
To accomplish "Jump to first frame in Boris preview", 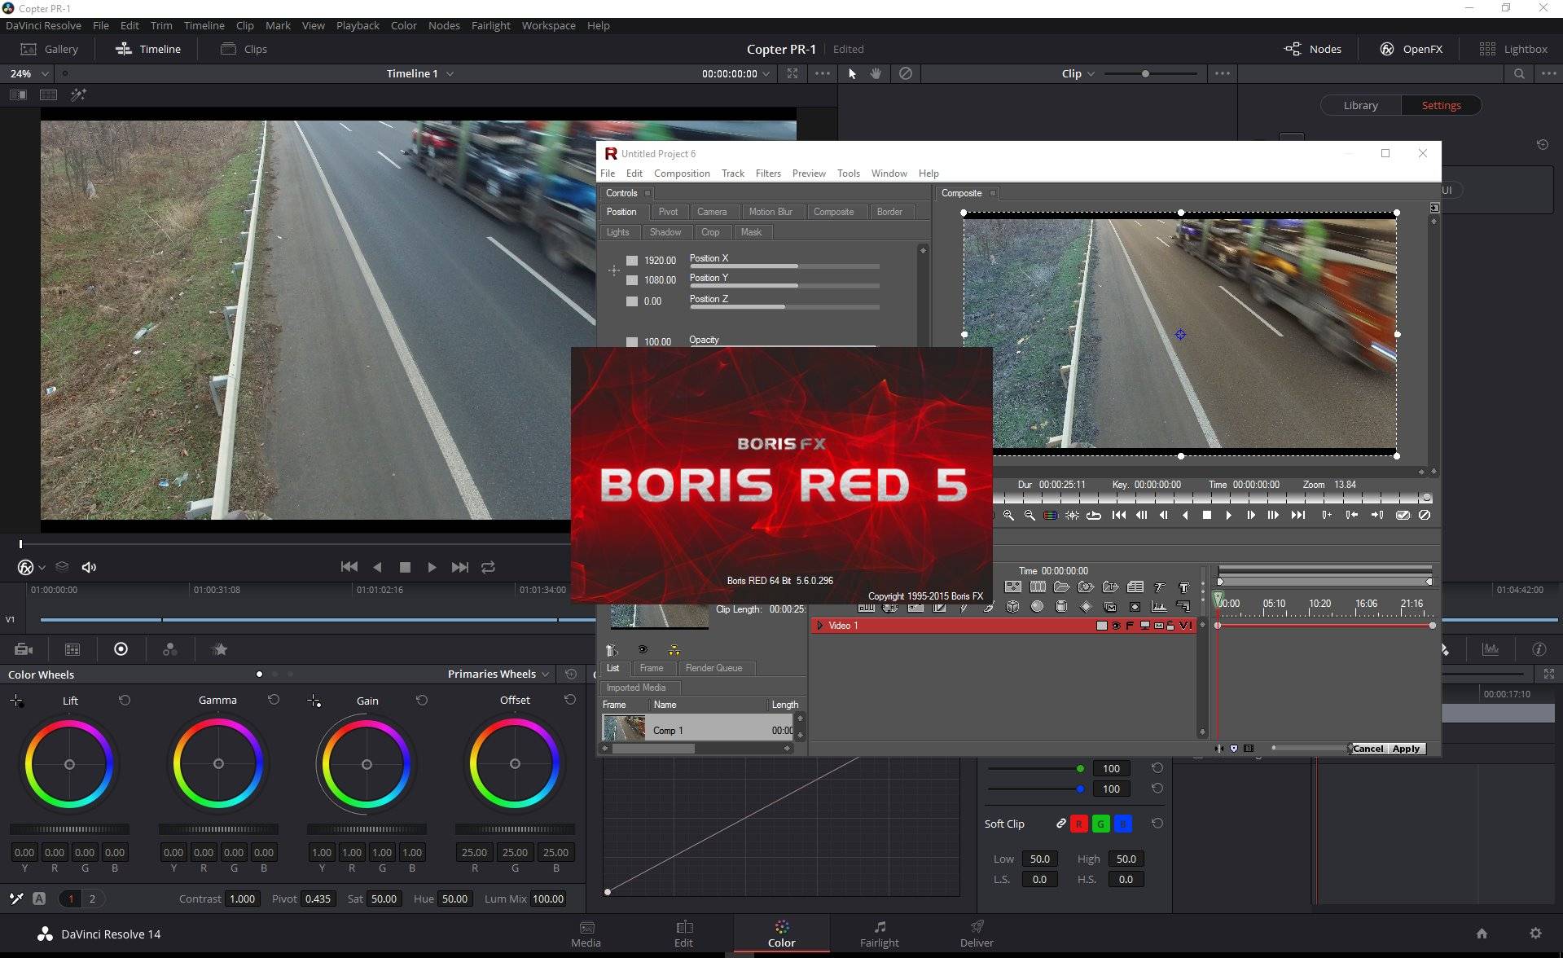I will 1119,515.
